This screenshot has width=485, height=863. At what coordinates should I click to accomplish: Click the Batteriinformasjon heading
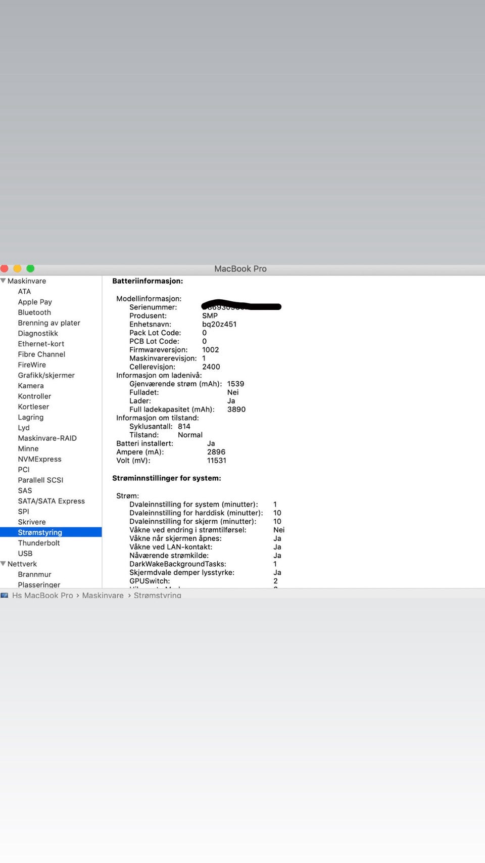148,281
